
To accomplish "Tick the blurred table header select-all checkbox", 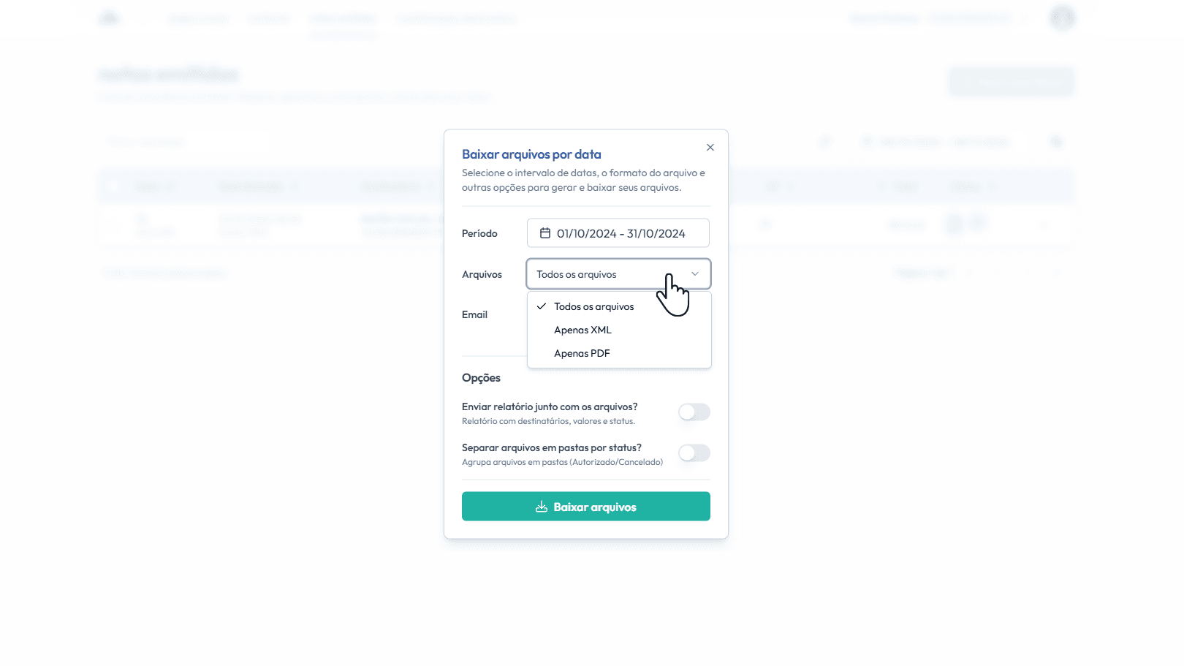I will (x=112, y=186).
